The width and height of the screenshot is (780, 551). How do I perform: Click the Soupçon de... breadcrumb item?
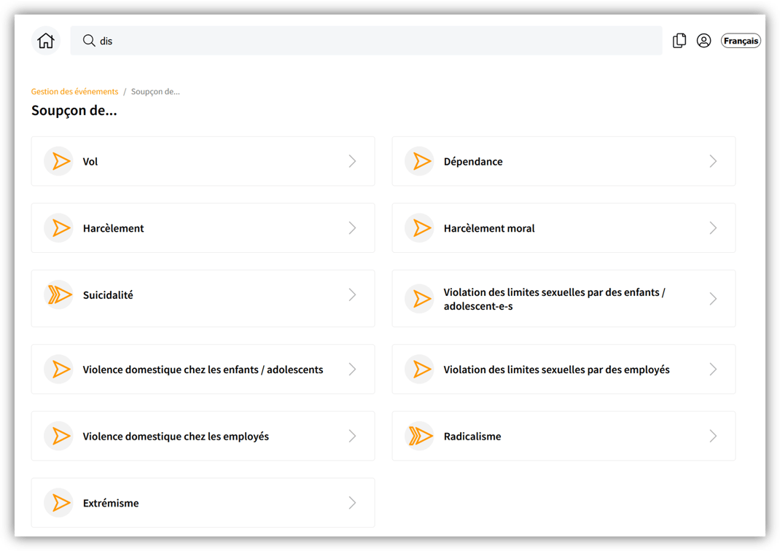155,92
